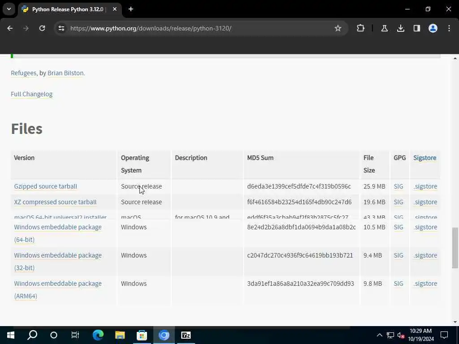Open .sigstore for XZ compressed tarball
The height and width of the screenshot is (344, 459).
click(425, 202)
